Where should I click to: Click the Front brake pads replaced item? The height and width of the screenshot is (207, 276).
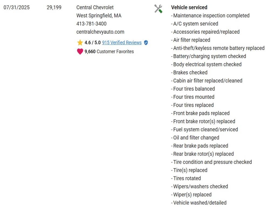click(201, 113)
